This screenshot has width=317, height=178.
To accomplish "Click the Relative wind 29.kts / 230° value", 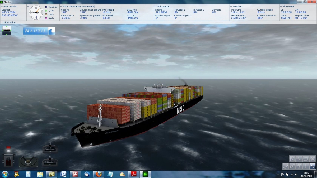I will (239, 18).
